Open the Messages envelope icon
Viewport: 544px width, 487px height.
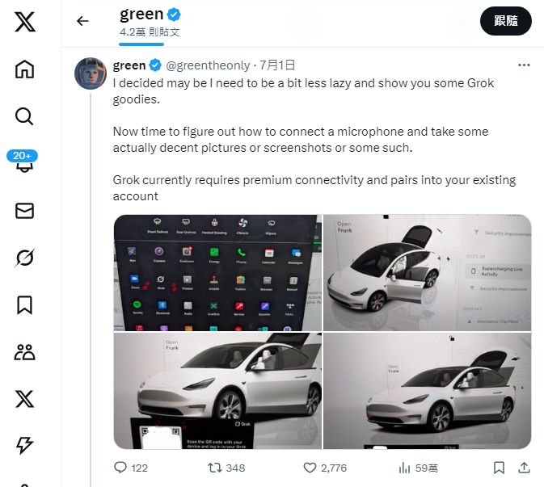click(x=24, y=211)
